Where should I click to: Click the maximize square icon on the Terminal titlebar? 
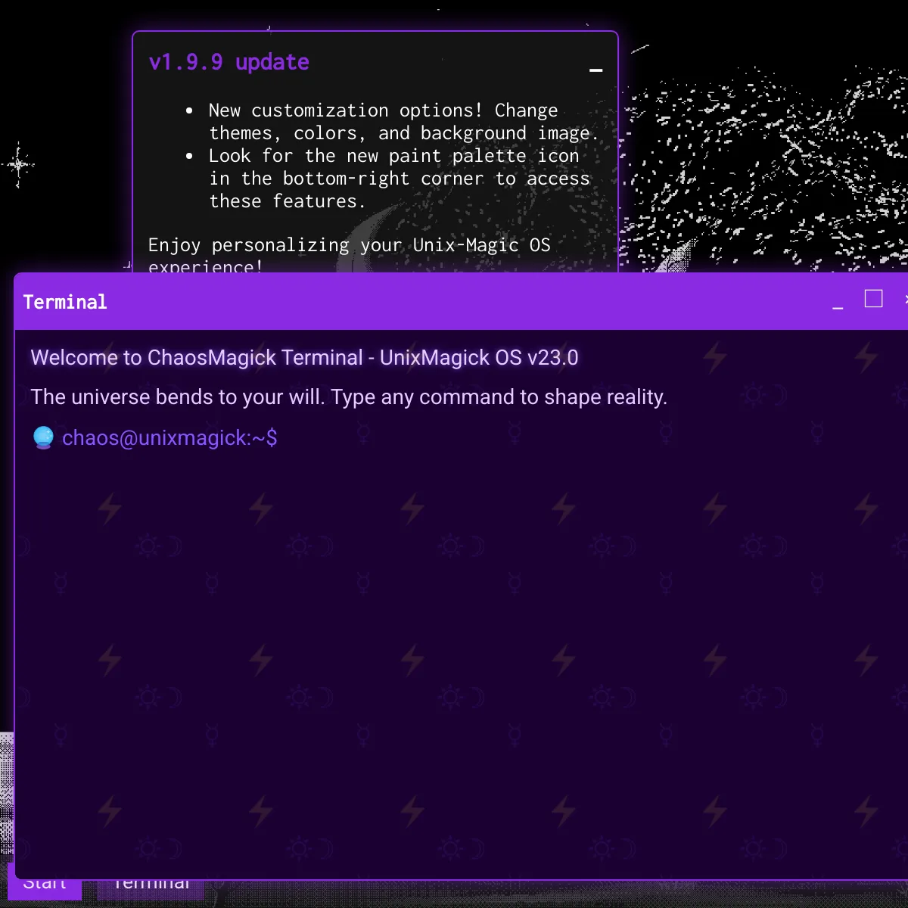coord(873,299)
